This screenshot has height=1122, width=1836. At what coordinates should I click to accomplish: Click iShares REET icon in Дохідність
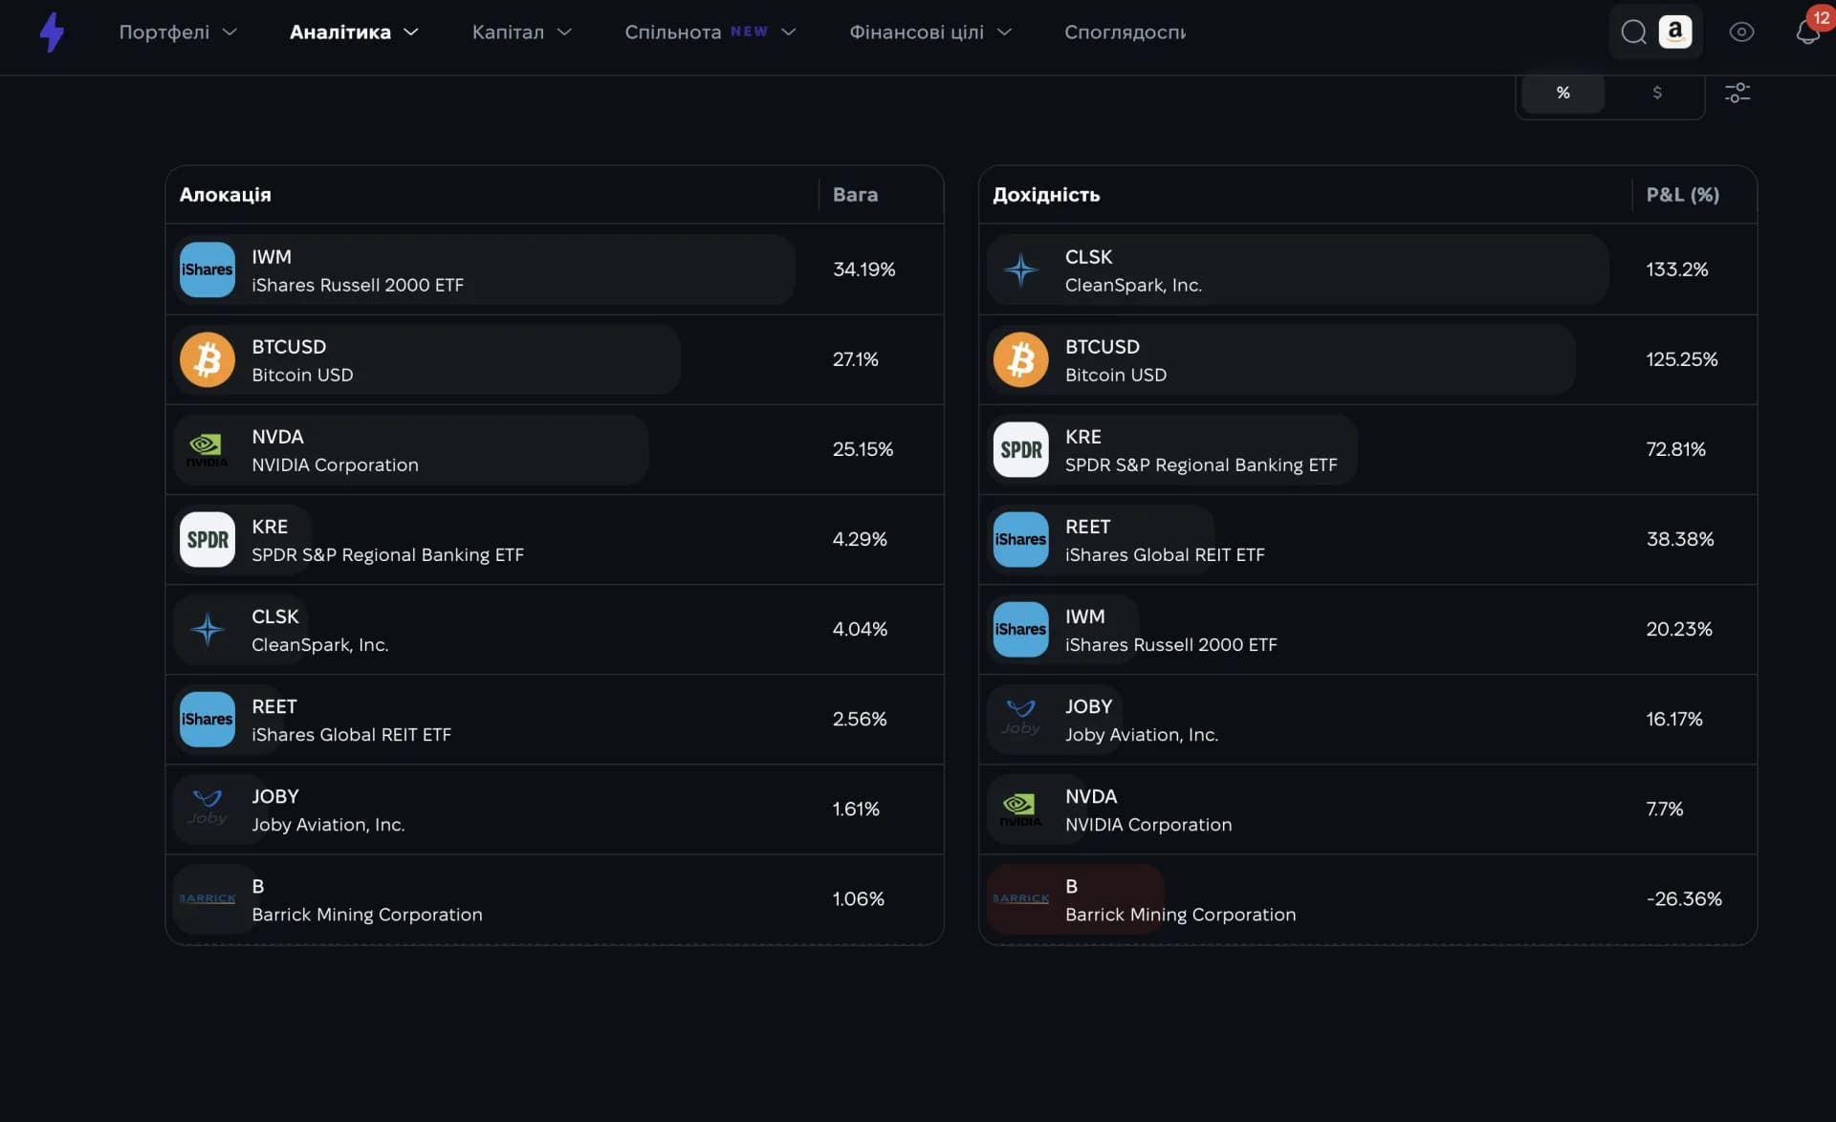pyautogui.click(x=1021, y=539)
